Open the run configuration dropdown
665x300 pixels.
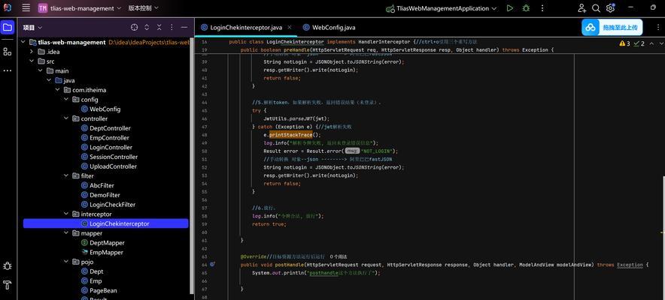click(x=441, y=8)
